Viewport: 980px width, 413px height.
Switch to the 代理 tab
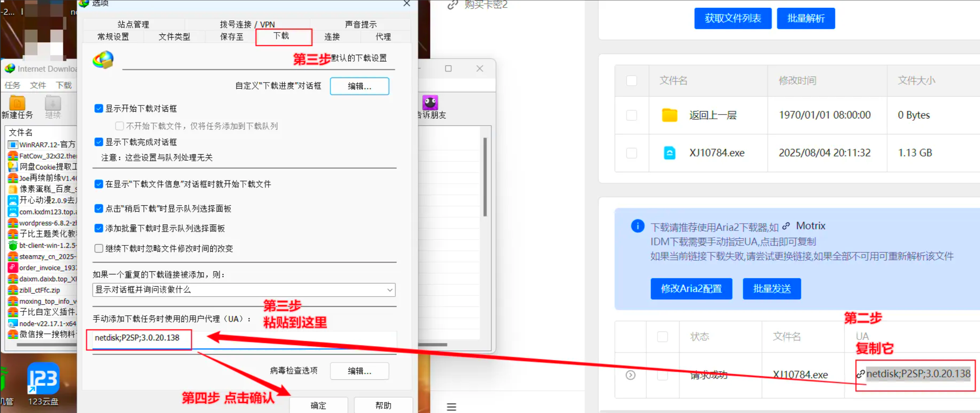click(x=383, y=36)
